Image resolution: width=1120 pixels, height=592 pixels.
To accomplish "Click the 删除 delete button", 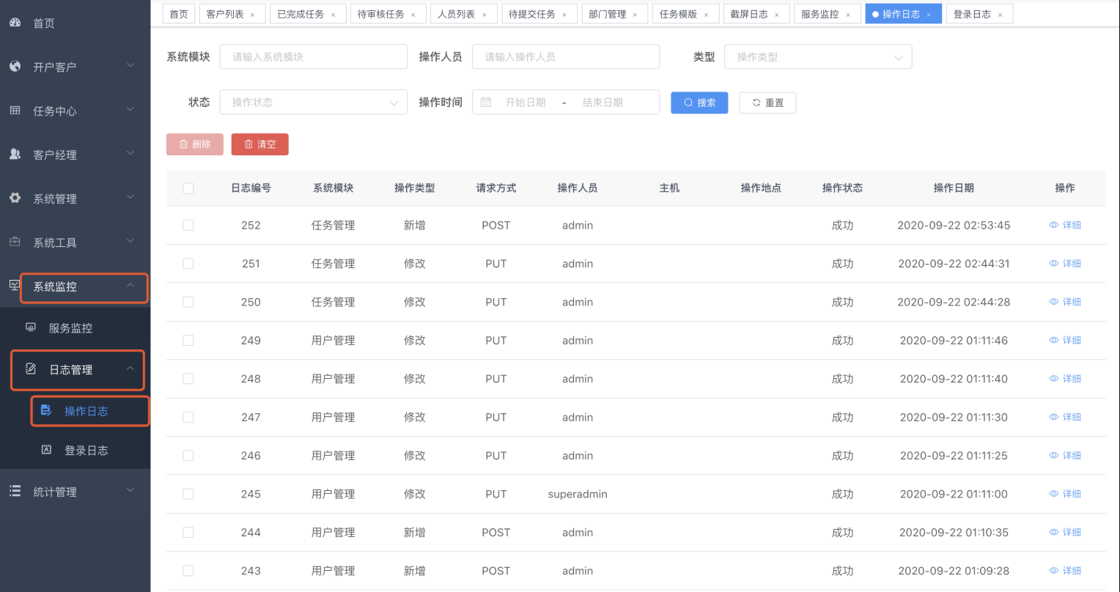I will pos(195,144).
